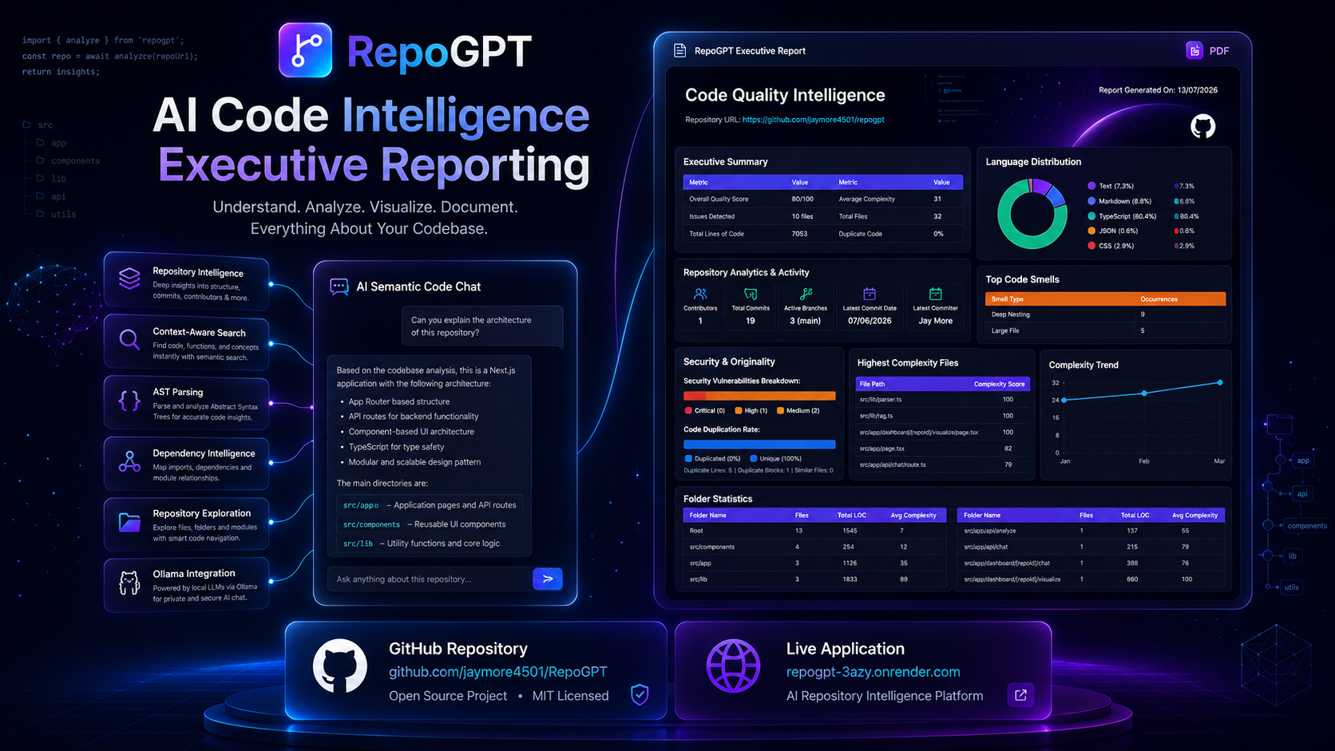1335x751 pixels.
Task: Open the repository URL link in report
Action: point(813,120)
